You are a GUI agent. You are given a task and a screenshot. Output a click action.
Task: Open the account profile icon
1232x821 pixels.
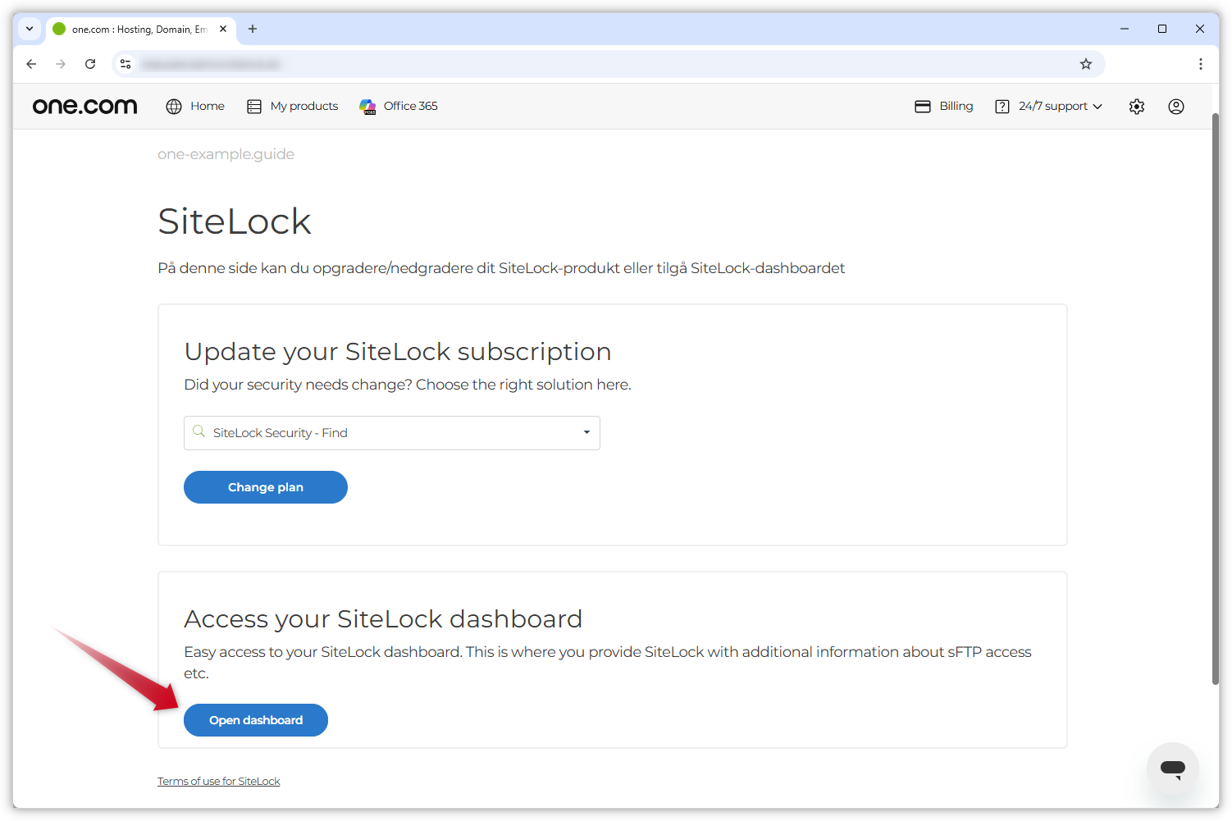point(1175,106)
